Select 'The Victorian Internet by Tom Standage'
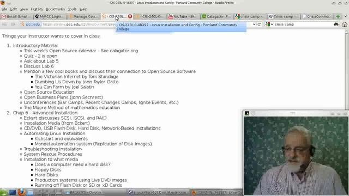Screen dimensions: 349x196 click(x=76, y=77)
